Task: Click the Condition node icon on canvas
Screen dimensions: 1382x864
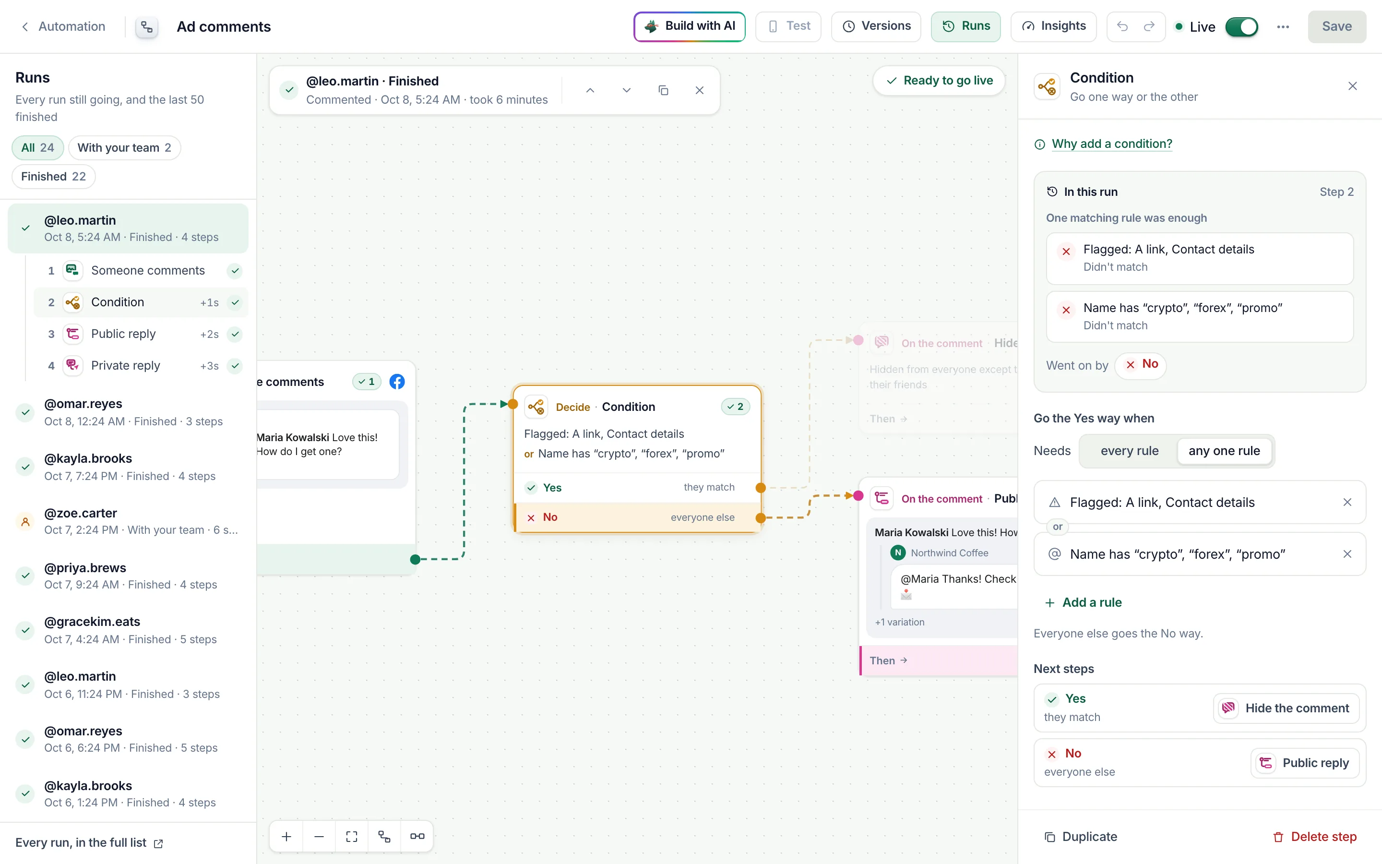Action: point(536,407)
